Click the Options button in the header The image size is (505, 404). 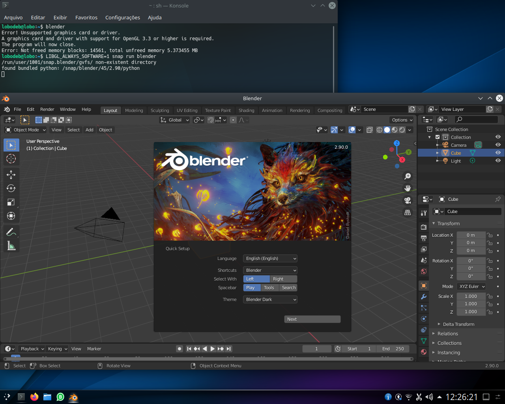(402, 120)
